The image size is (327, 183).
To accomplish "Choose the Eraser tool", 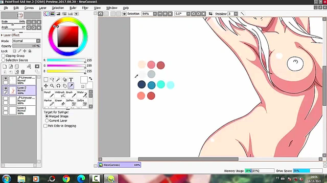I will point(60,102).
